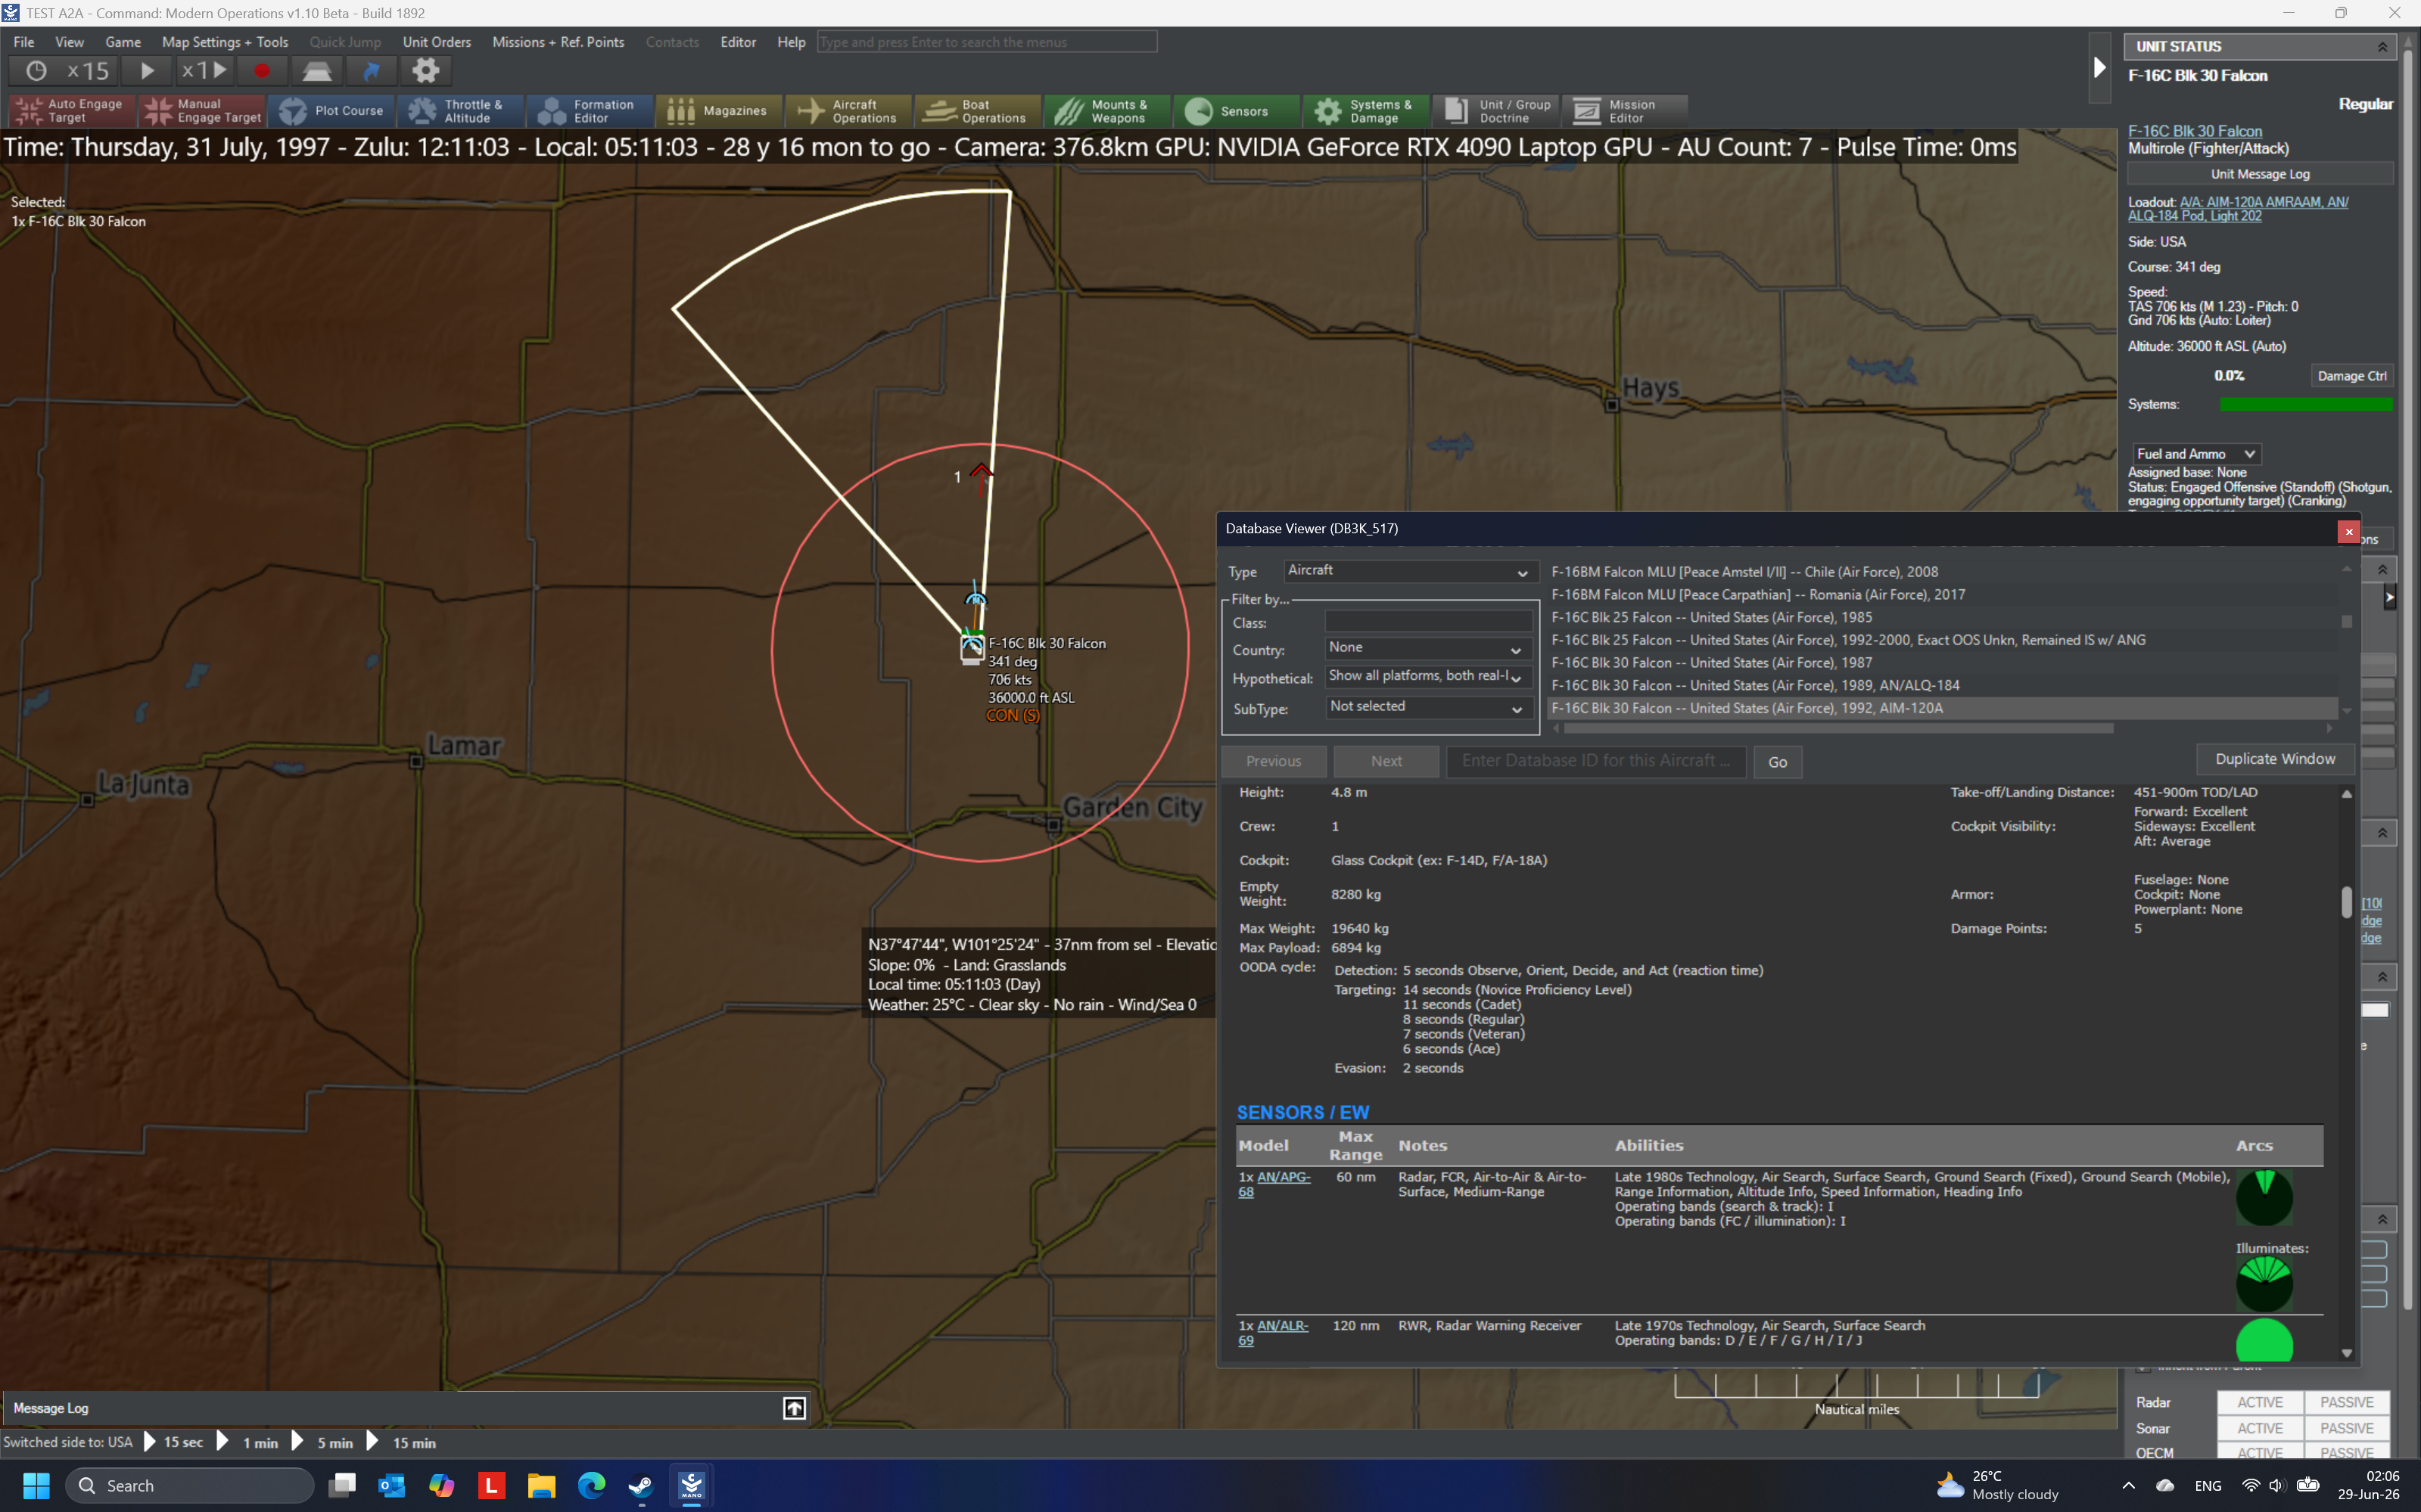The height and width of the screenshot is (1512, 2421).
Task: Click the Next button in Database Viewer
Action: pyautogui.click(x=1386, y=761)
